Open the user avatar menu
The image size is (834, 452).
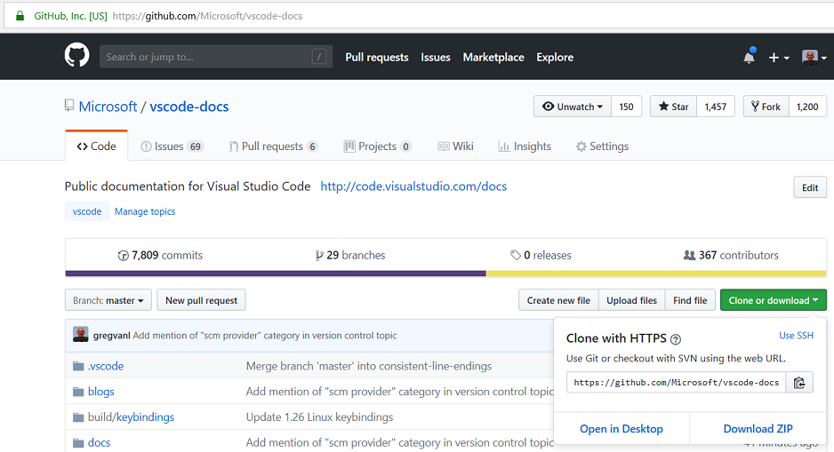click(x=814, y=57)
